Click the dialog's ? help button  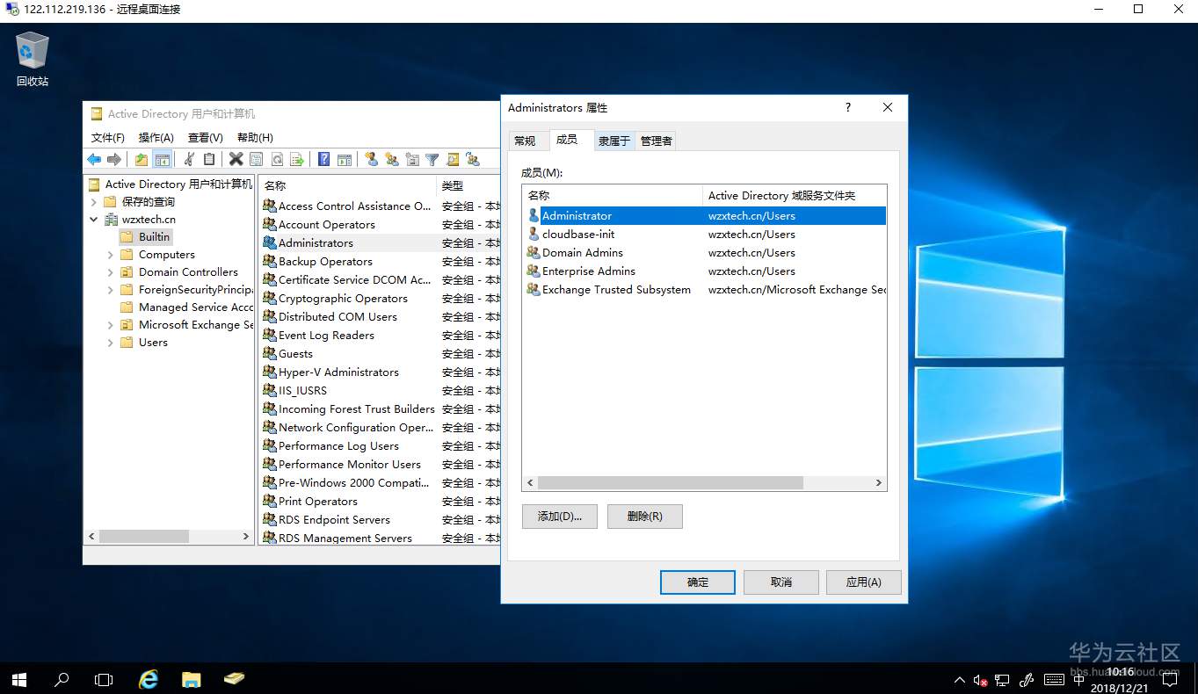coord(848,107)
